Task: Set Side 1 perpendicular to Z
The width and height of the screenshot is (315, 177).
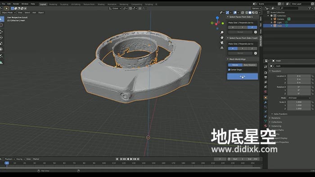Action: pyautogui.click(x=252, y=27)
